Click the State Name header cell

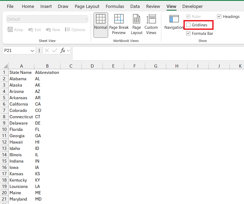pos(21,72)
